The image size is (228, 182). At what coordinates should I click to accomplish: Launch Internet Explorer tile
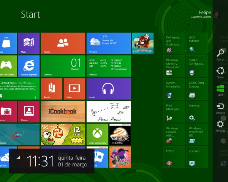click(x=29, y=66)
